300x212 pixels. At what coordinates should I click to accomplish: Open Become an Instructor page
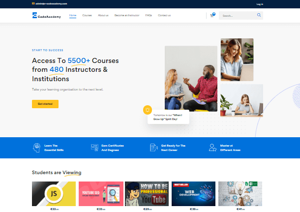point(126,15)
